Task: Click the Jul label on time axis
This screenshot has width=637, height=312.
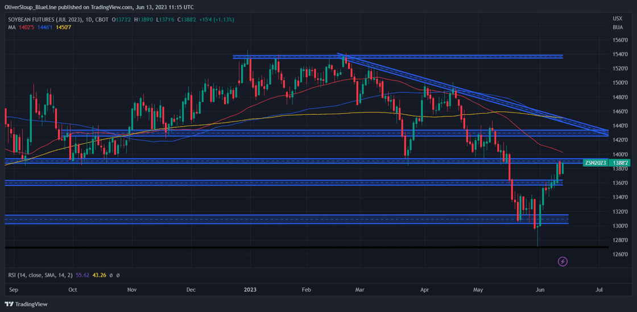Action: coord(599,290)
